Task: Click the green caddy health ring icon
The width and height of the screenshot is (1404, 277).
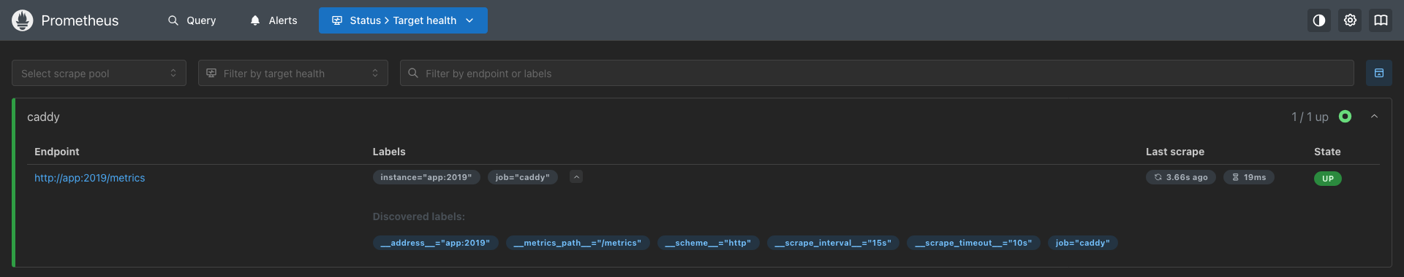Action: point(1345,117)
